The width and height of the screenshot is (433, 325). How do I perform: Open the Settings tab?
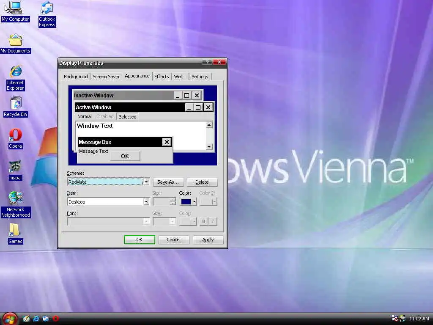point(200,77)
